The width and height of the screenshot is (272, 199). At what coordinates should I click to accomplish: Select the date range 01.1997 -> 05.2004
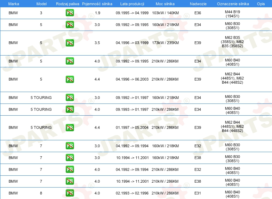coord(132,128)
